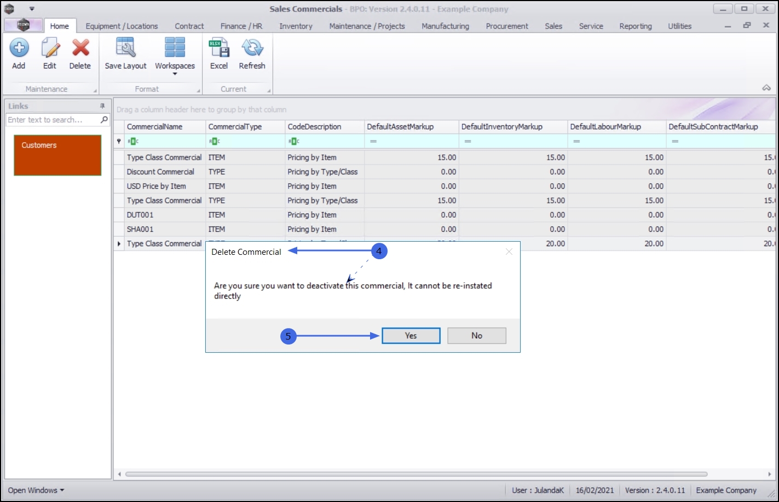Confirm deletion with the Yes button

[x=411, y=336]
